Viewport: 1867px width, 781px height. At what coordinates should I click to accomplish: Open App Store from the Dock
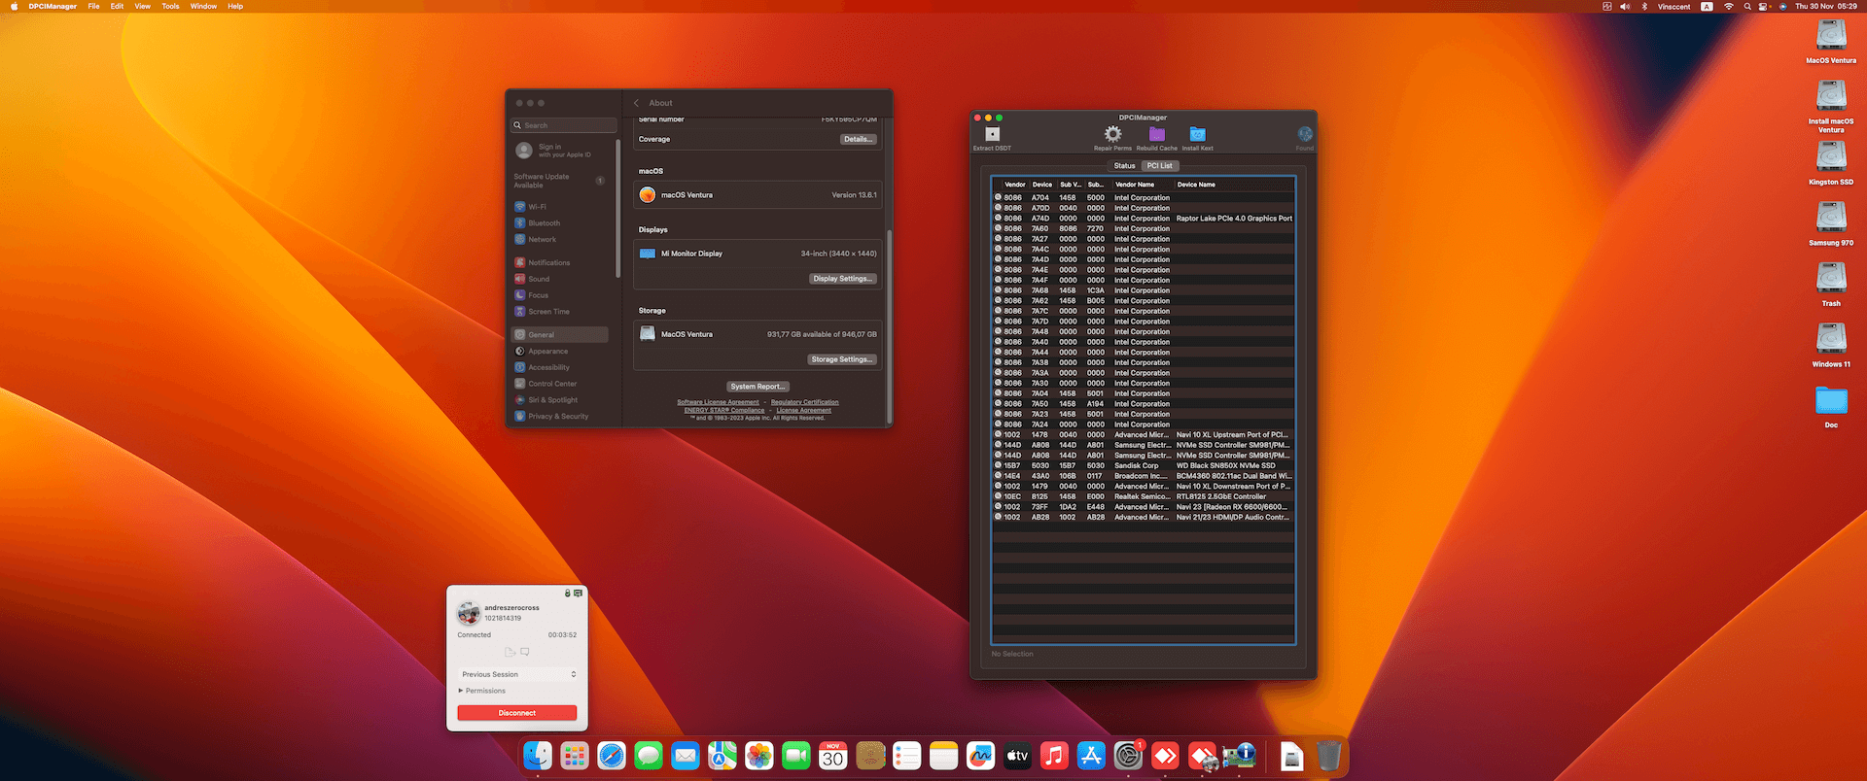pyautogui.click(x=1091, y=756)
